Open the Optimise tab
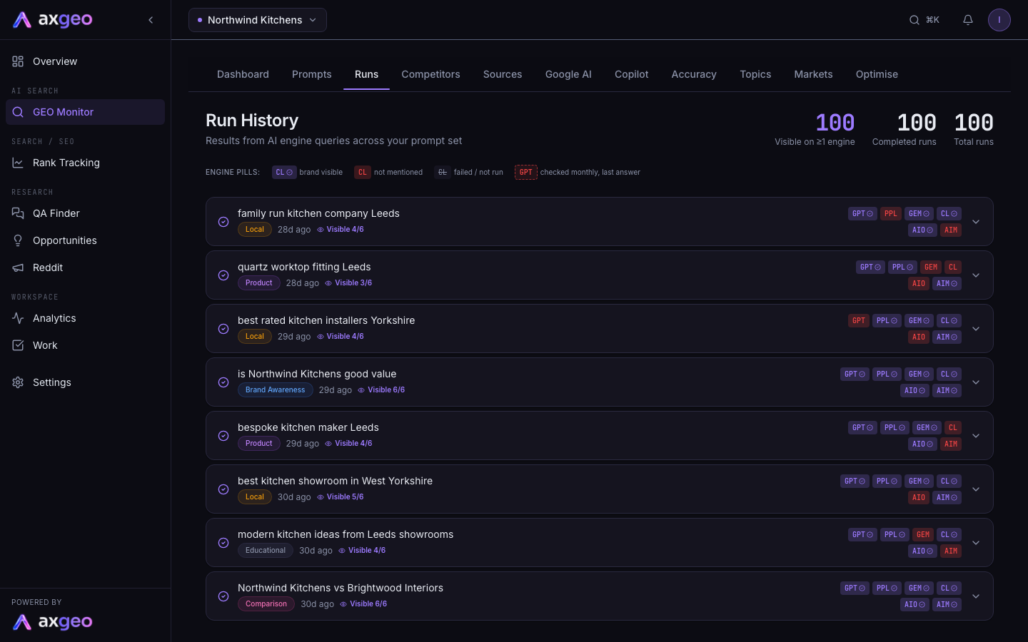 click(x=877, y=74)
